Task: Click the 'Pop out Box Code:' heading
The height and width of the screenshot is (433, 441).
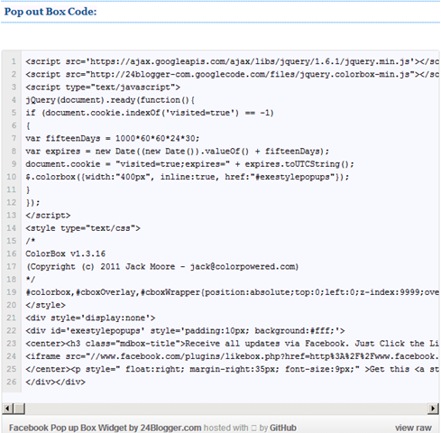Action: (x=51, y=12)
